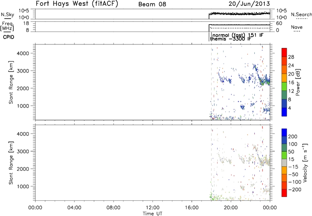Click the 'Time UT' axis label

[152, 214]
